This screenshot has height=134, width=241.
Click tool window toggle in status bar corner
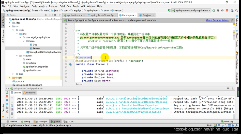[4, 125]
